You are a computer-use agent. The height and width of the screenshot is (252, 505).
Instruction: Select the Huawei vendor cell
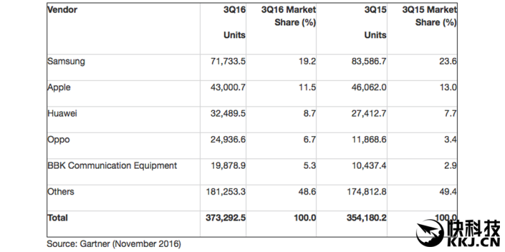coord(63,114)
